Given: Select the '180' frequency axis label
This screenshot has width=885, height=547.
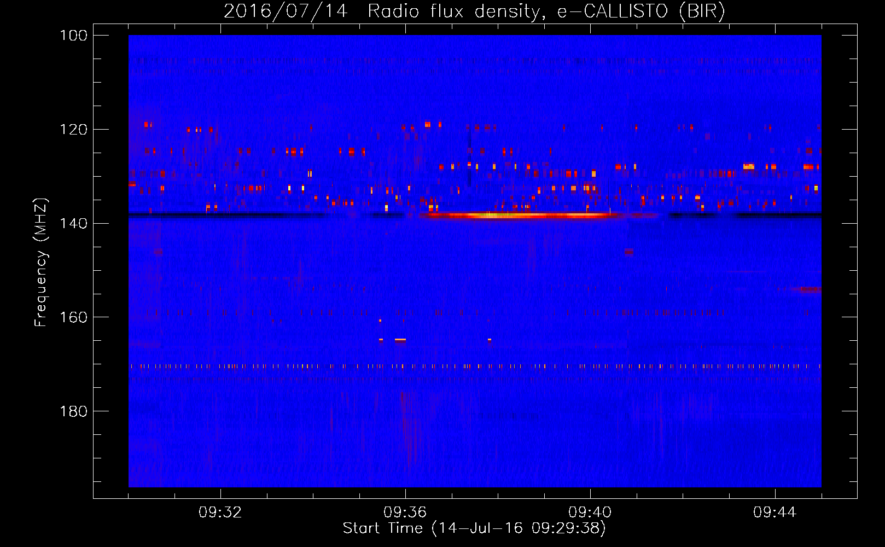Looking at the screenshot, I should click(74, 411).
